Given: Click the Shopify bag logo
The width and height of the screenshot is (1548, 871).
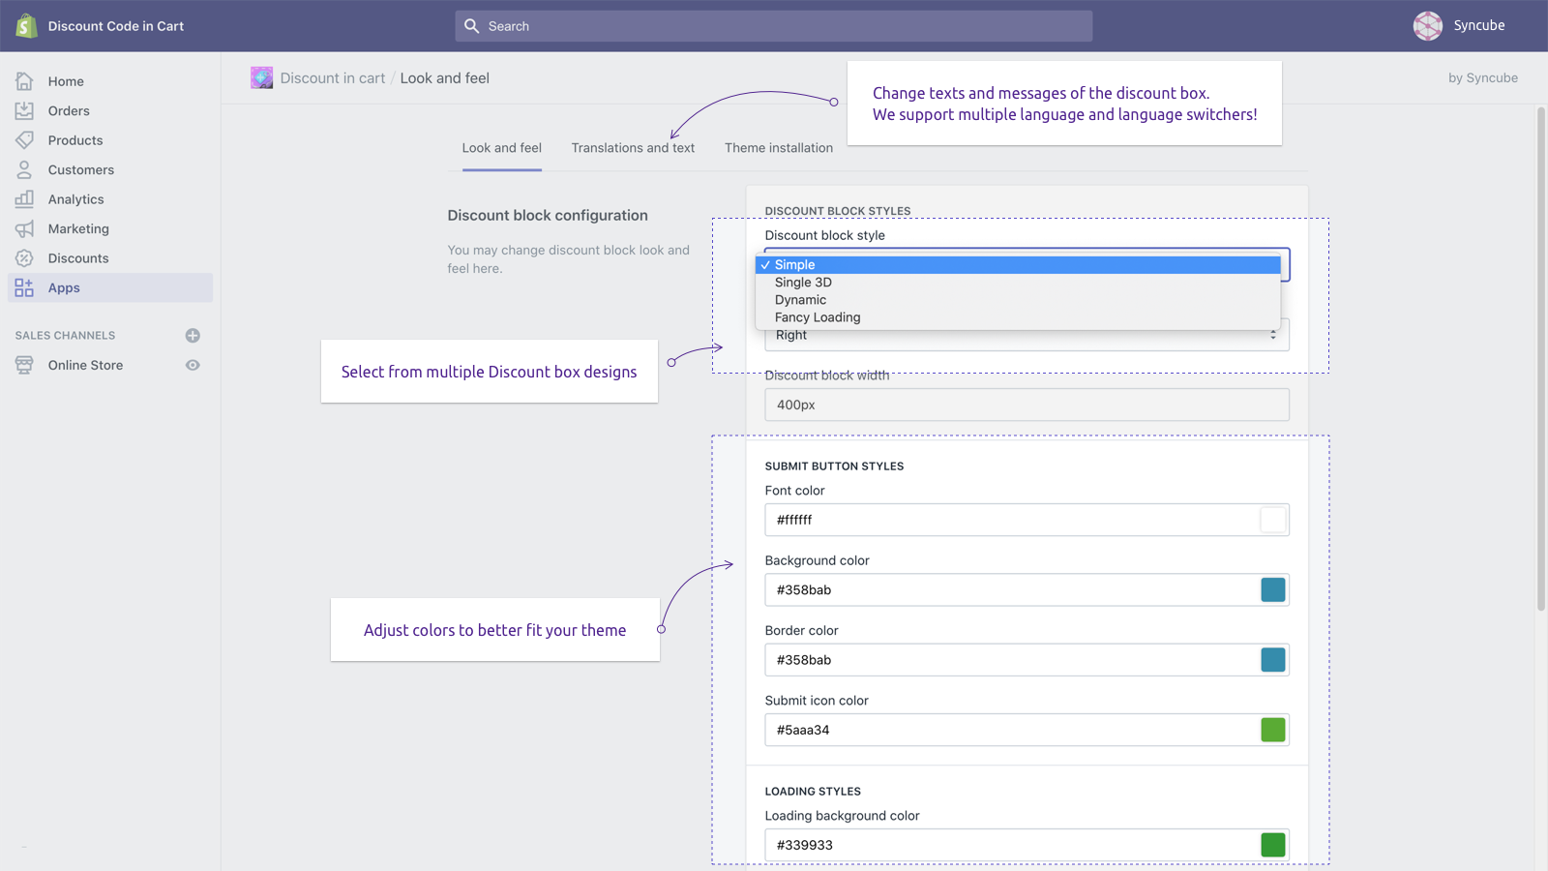Looking at the screenshot, I should [26, 26].
